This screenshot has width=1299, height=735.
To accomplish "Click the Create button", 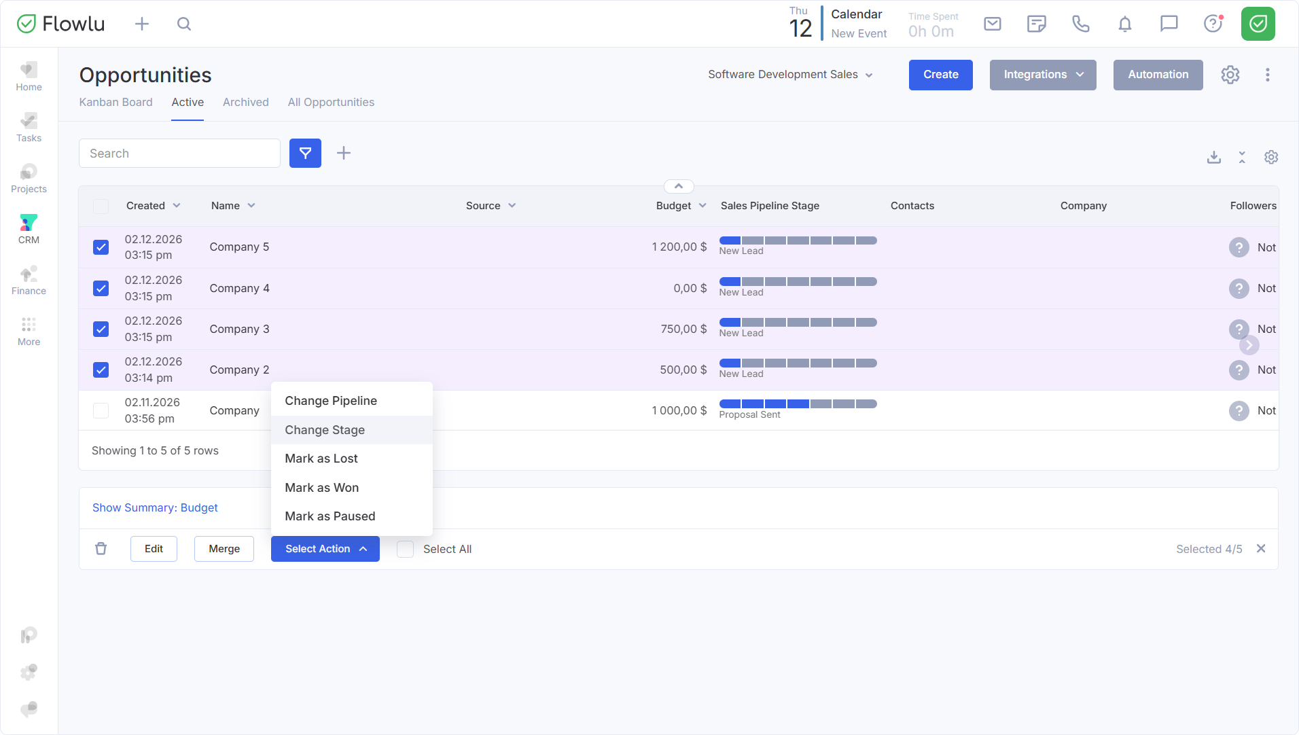I will 940,75.
